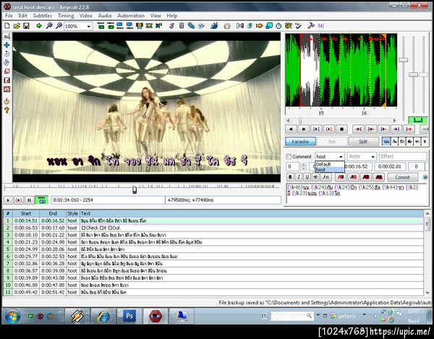Adjust the audio vertical zoom slider
This screenshot has width=434, height=339.
point(413,74)
